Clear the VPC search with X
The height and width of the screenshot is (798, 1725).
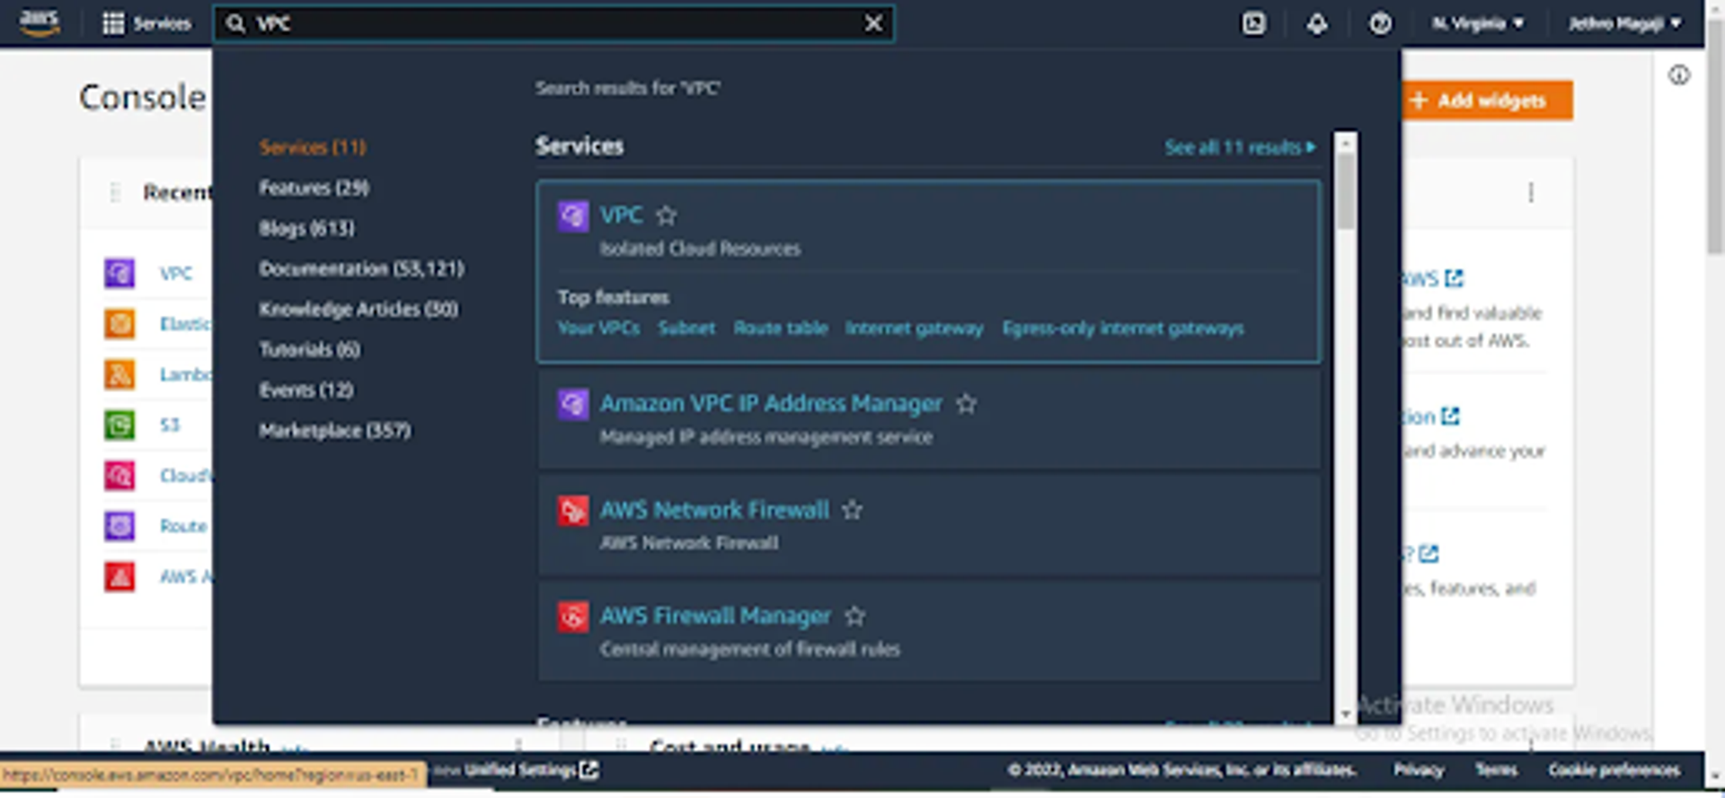click(873, 23)
